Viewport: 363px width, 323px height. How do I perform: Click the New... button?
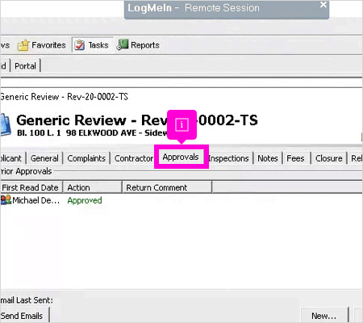pos(324,316)
